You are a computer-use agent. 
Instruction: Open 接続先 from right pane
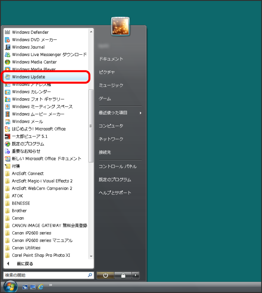pyautogui.click(x=105, y=152)
